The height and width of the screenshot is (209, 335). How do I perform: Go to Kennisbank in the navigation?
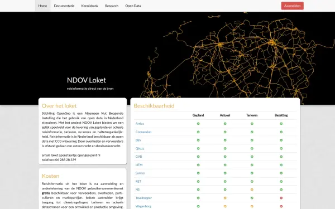pos(90,6)
